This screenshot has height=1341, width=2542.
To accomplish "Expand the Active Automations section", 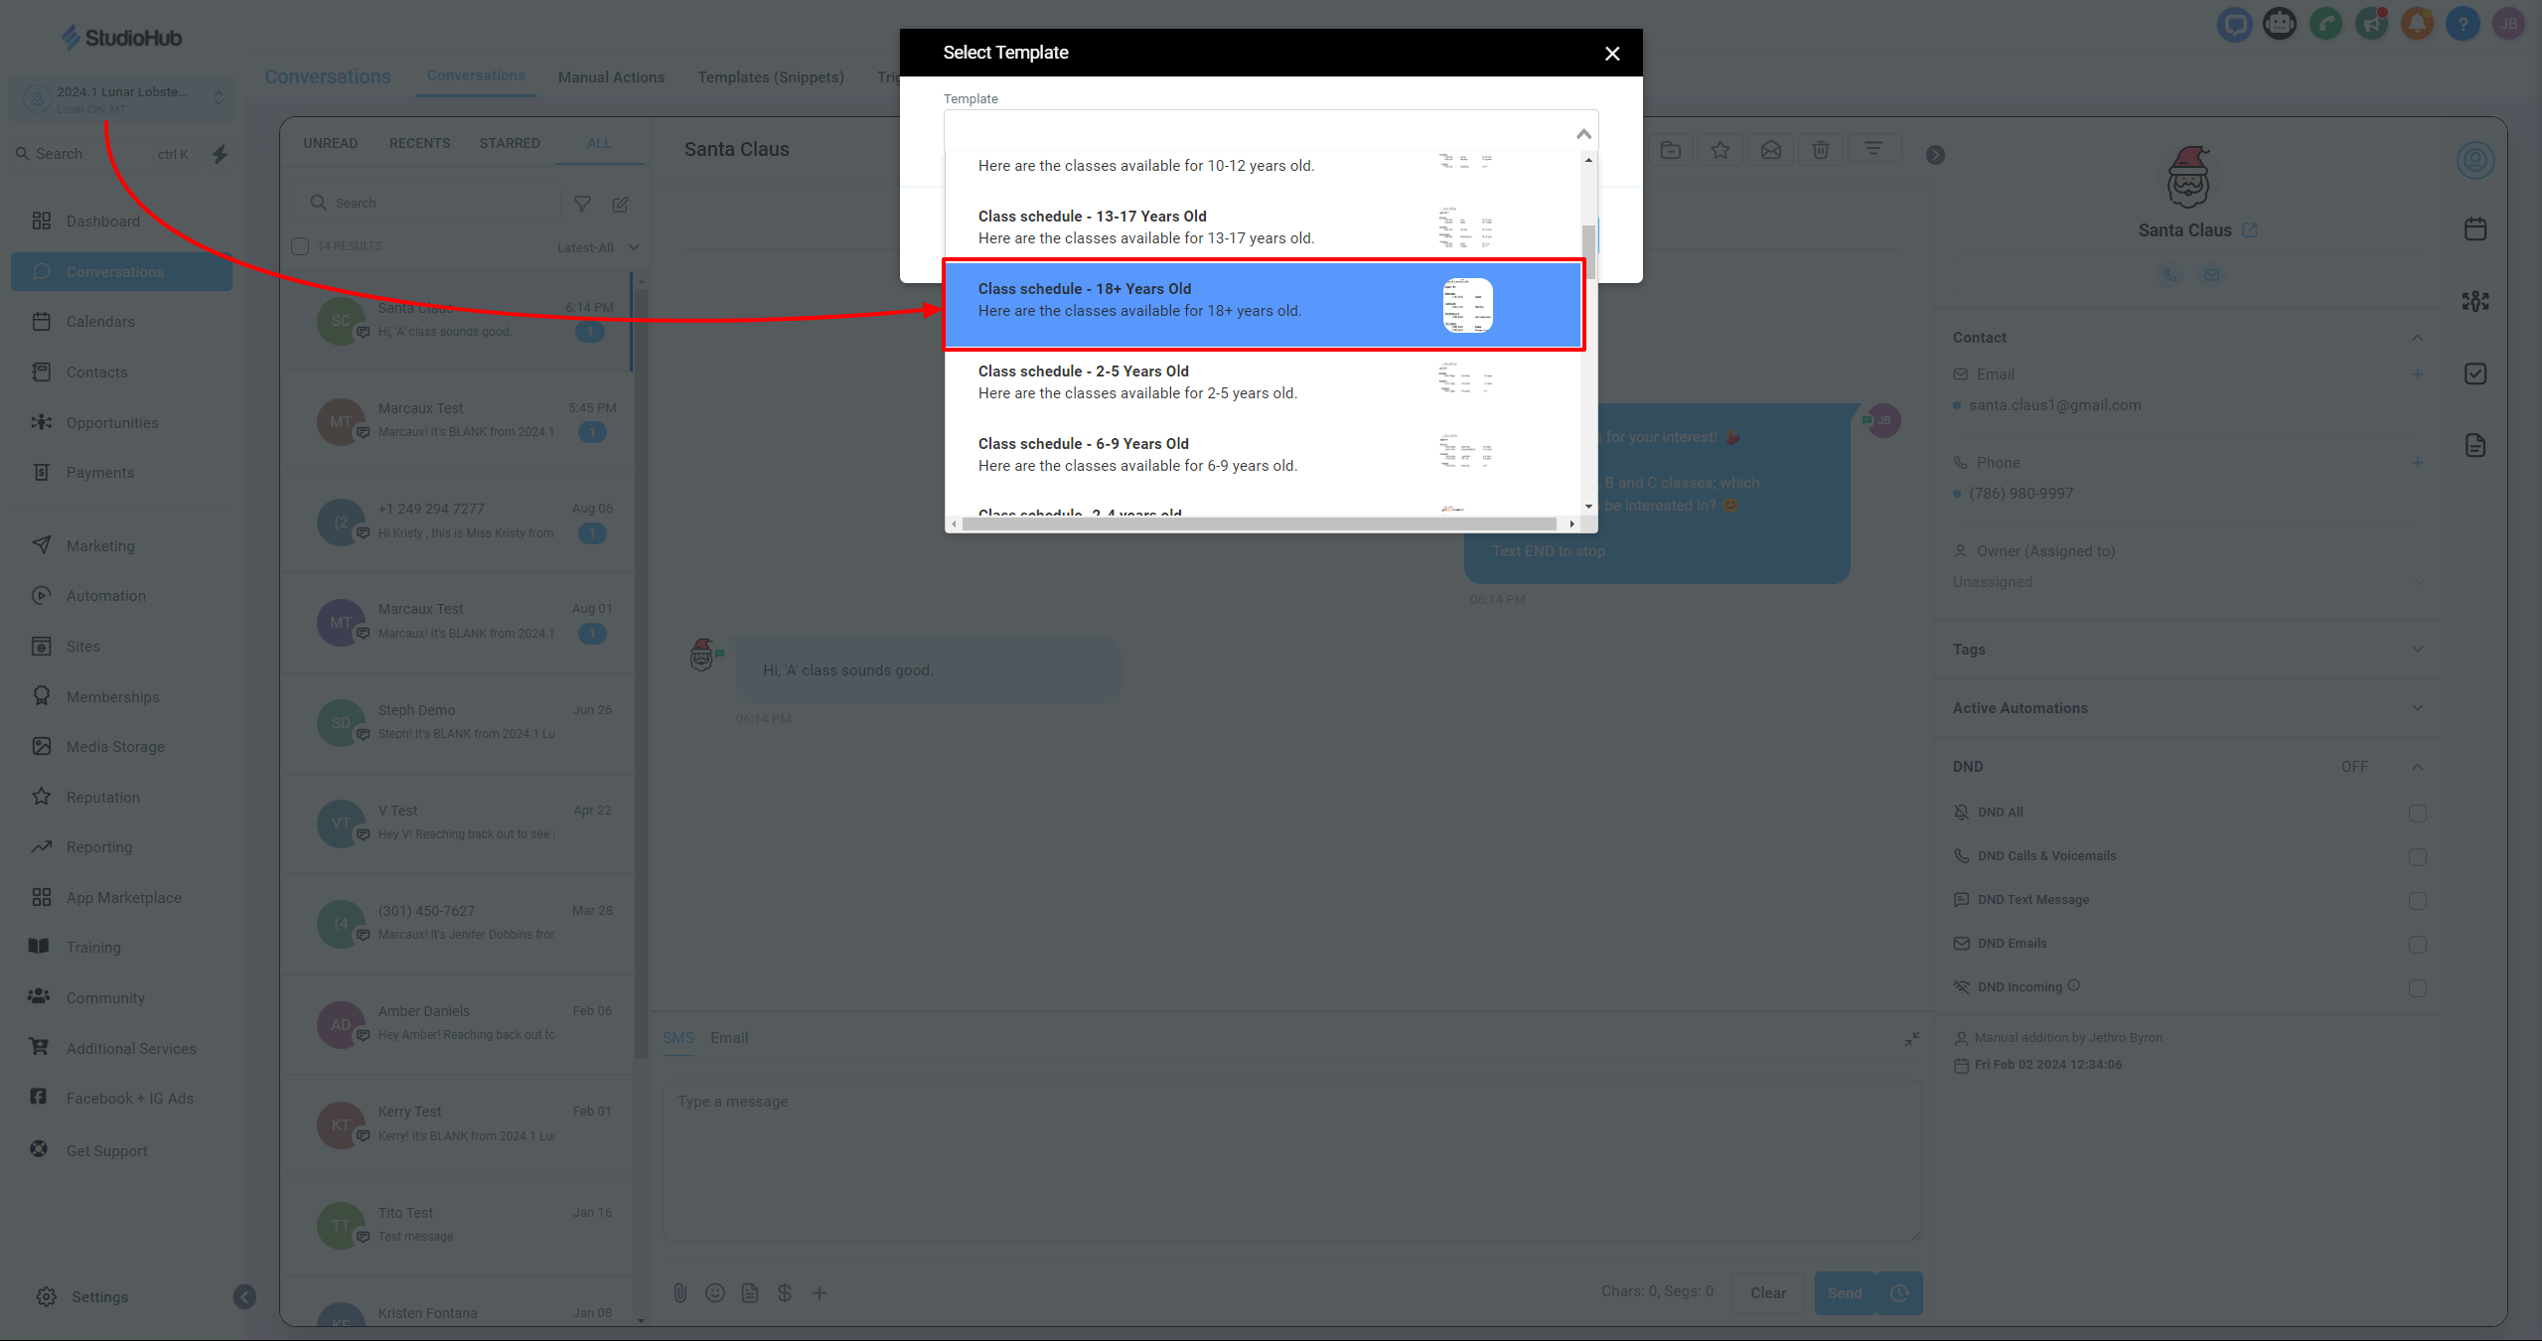I will pos(2417,708).
